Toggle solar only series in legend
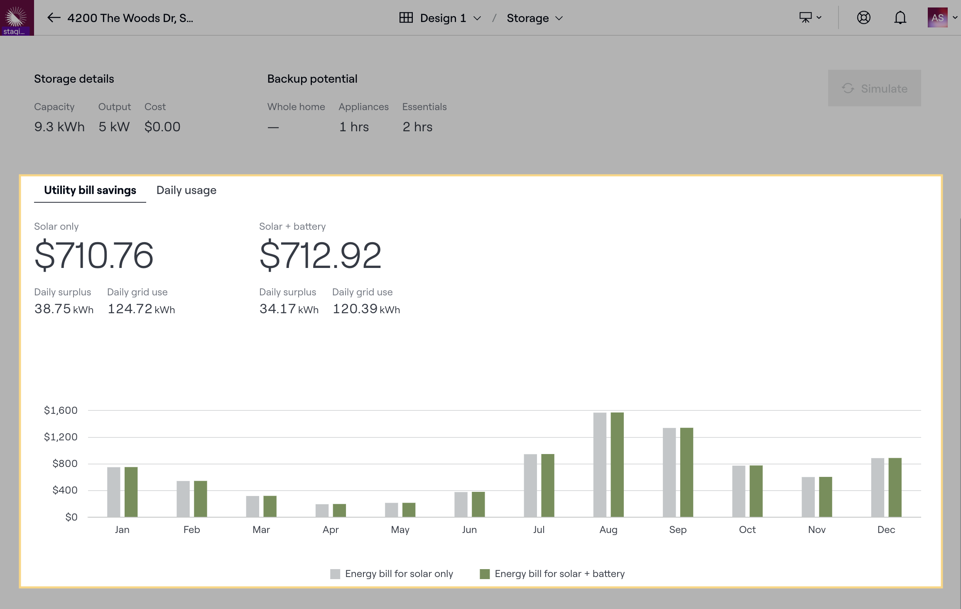The width and height of the screenshot is (961, 609). tap(399, 574)
